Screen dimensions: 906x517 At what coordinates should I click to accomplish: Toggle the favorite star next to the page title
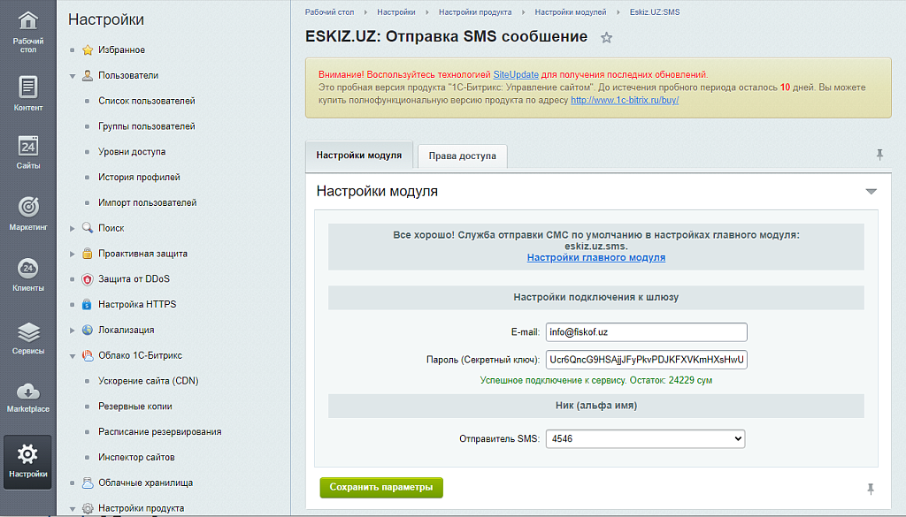coord(606,37)
